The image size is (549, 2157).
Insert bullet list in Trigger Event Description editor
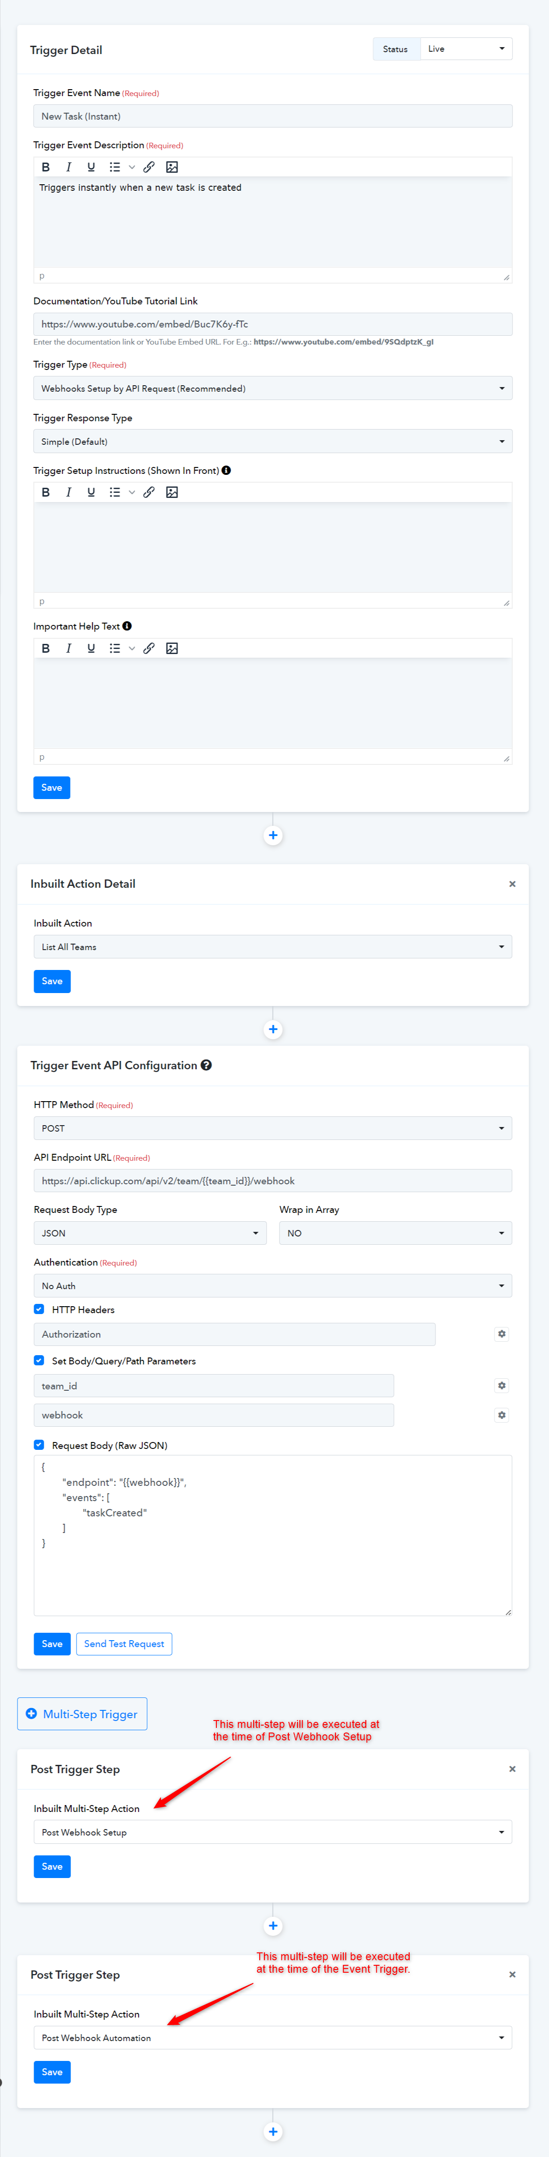[115, 167]
